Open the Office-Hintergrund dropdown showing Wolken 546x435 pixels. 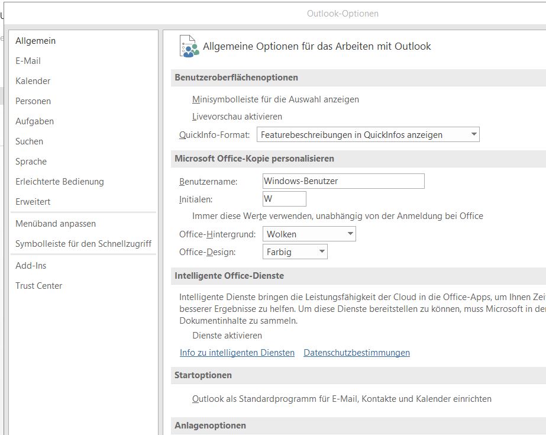[x=309, y=234]
